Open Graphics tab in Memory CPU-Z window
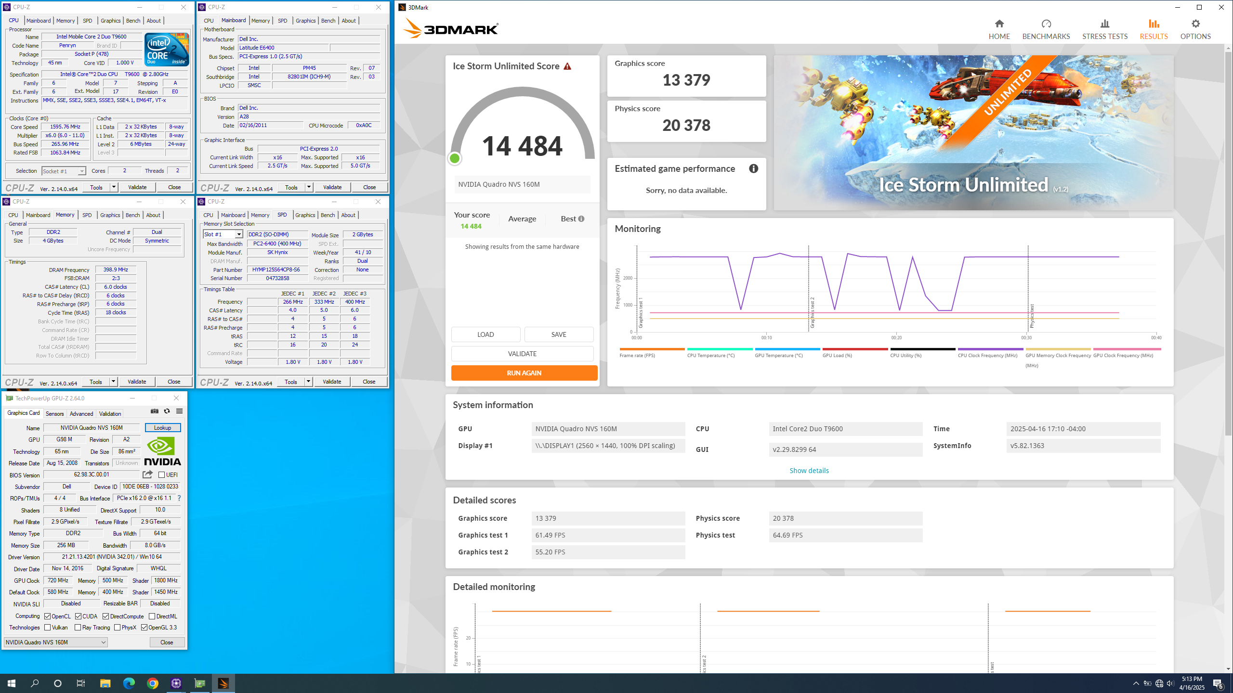This screenshot has height=693, width=1233. click(110, 215)
